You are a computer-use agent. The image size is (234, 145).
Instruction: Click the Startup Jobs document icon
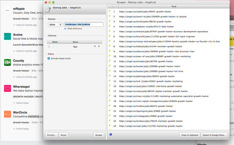pos(48,9)
